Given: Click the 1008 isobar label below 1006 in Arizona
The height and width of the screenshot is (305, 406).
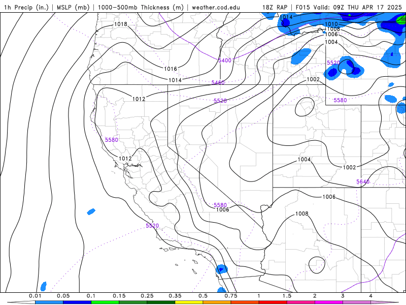Looking at the screenshot, I should (x=302, y=213).
